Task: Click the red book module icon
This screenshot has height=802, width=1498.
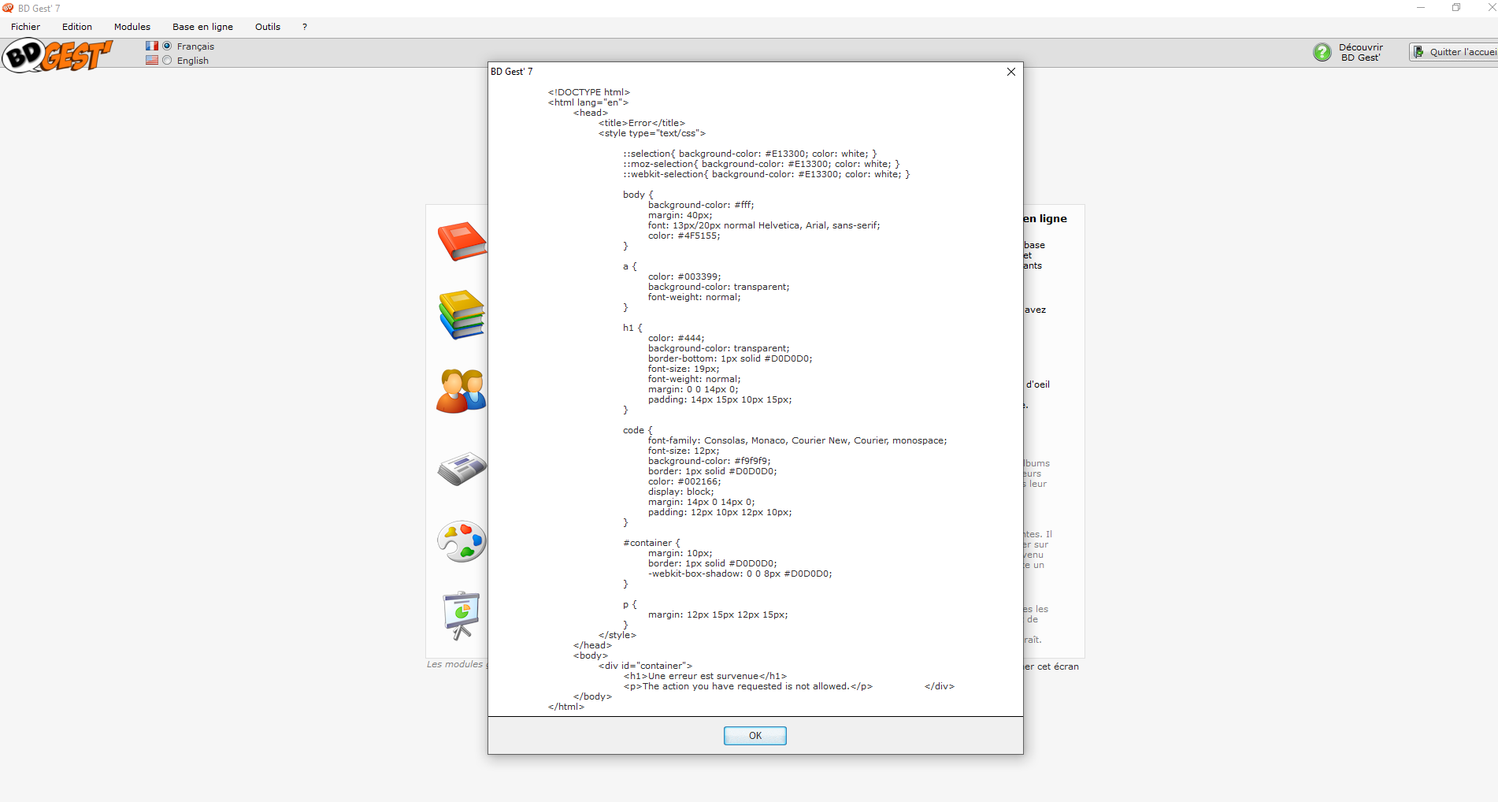Action: pyautogui.click(x=462, y=241)
